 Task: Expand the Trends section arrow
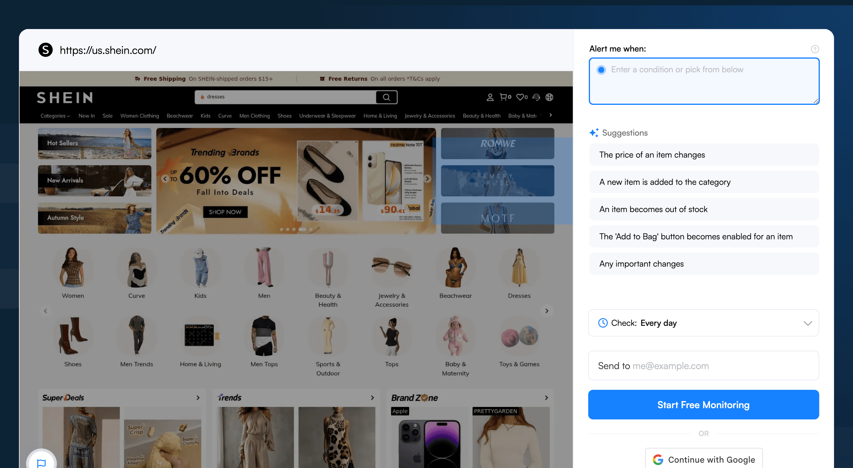tap(372, 398)
